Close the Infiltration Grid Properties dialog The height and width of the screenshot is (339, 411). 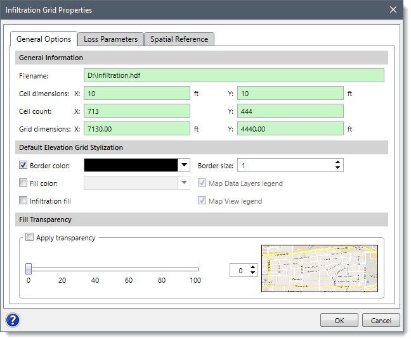(393, 9)
